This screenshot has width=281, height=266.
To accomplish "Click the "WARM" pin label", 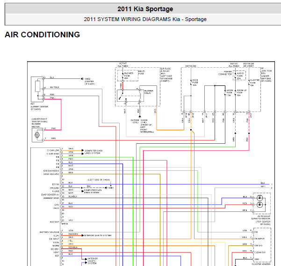I will point(56,246).
